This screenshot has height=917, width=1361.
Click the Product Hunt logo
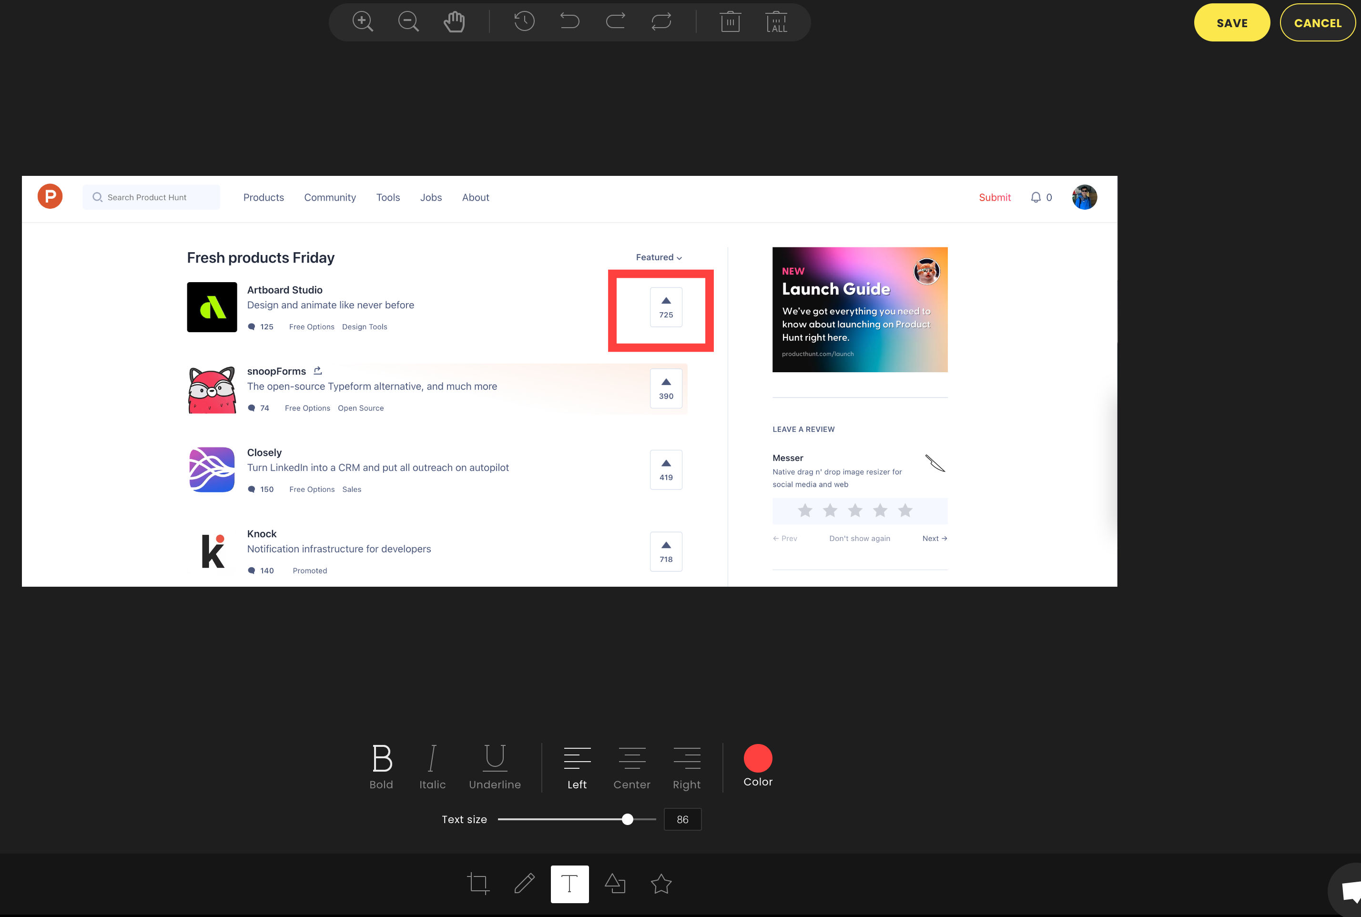(x=51, y=196)
